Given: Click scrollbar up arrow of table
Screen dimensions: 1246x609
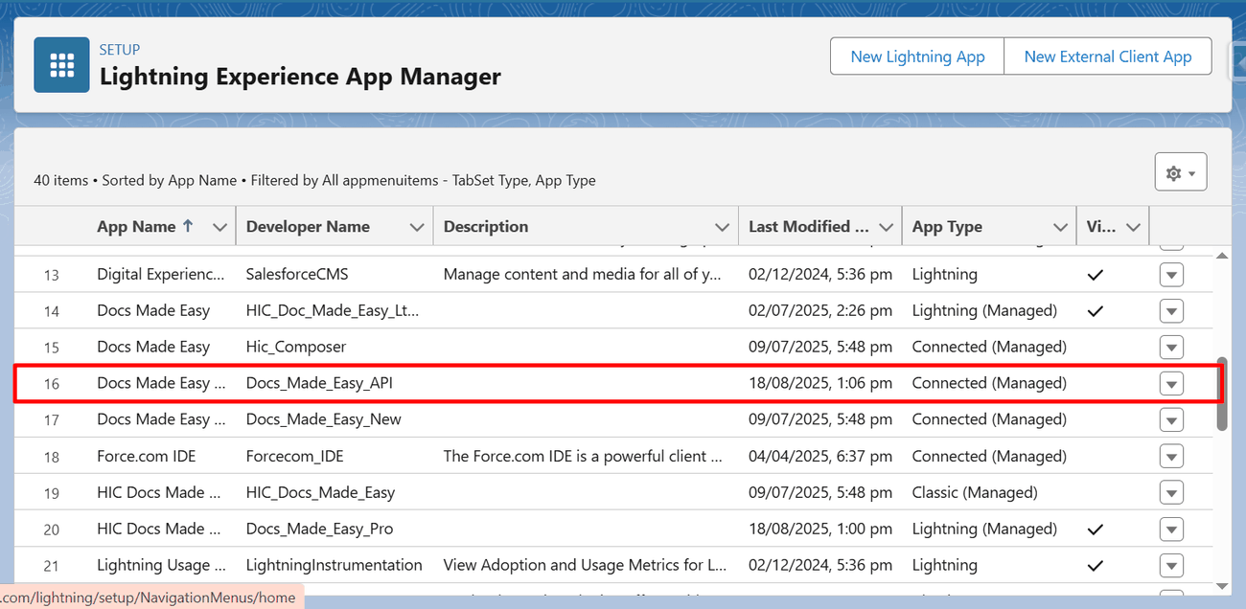Looking at the screenshot, I should [x=1222, y=256].
